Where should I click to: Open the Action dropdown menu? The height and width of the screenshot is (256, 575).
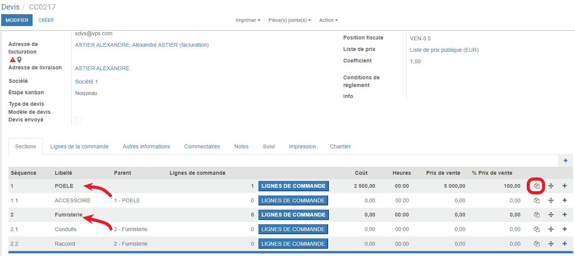click(x=329, y=20)
